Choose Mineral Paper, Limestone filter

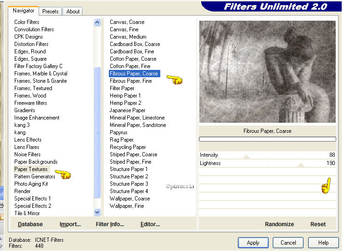pos(137,118)
